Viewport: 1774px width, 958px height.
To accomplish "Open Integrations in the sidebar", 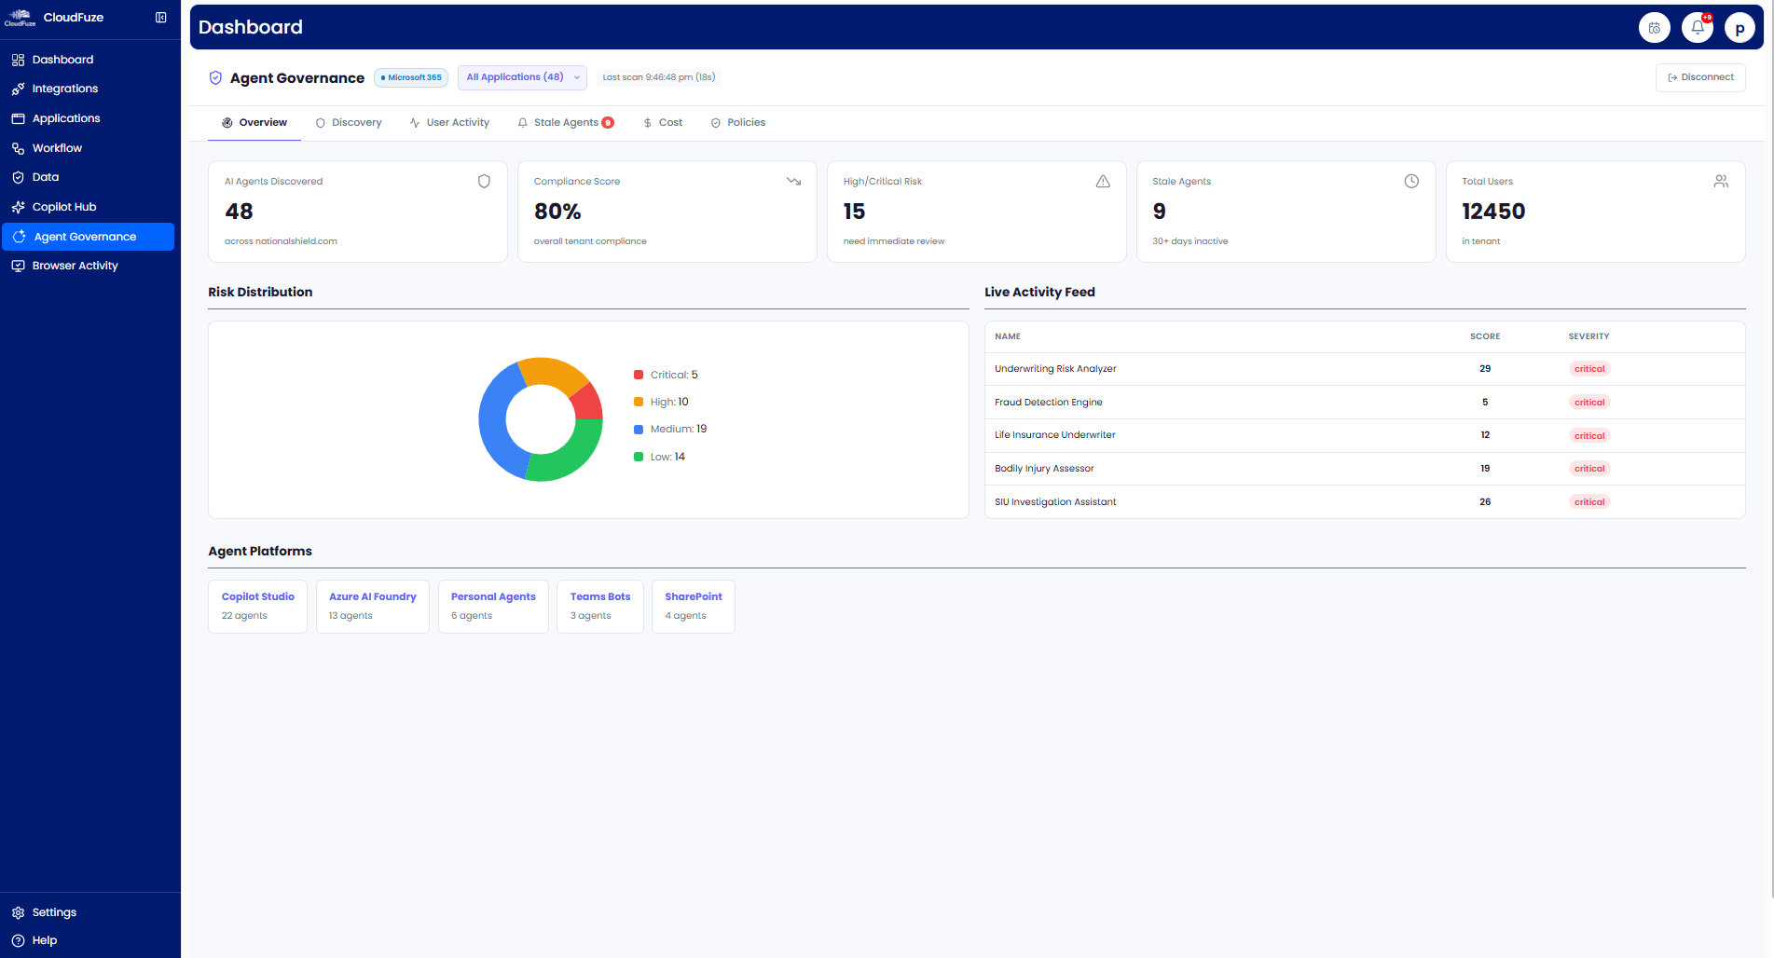I will click(x=88, y=89).
